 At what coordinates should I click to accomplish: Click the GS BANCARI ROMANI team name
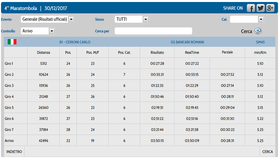tap(187, 42)
